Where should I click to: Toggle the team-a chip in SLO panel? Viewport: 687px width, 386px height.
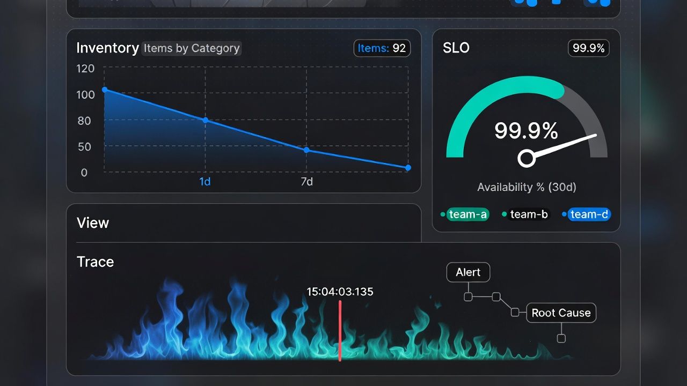click(467, 214)
